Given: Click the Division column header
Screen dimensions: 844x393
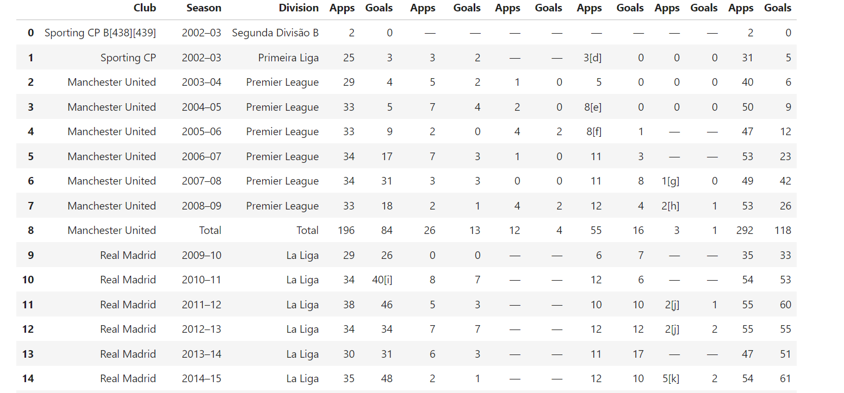Looking at the screenshot, I should 299,8.
